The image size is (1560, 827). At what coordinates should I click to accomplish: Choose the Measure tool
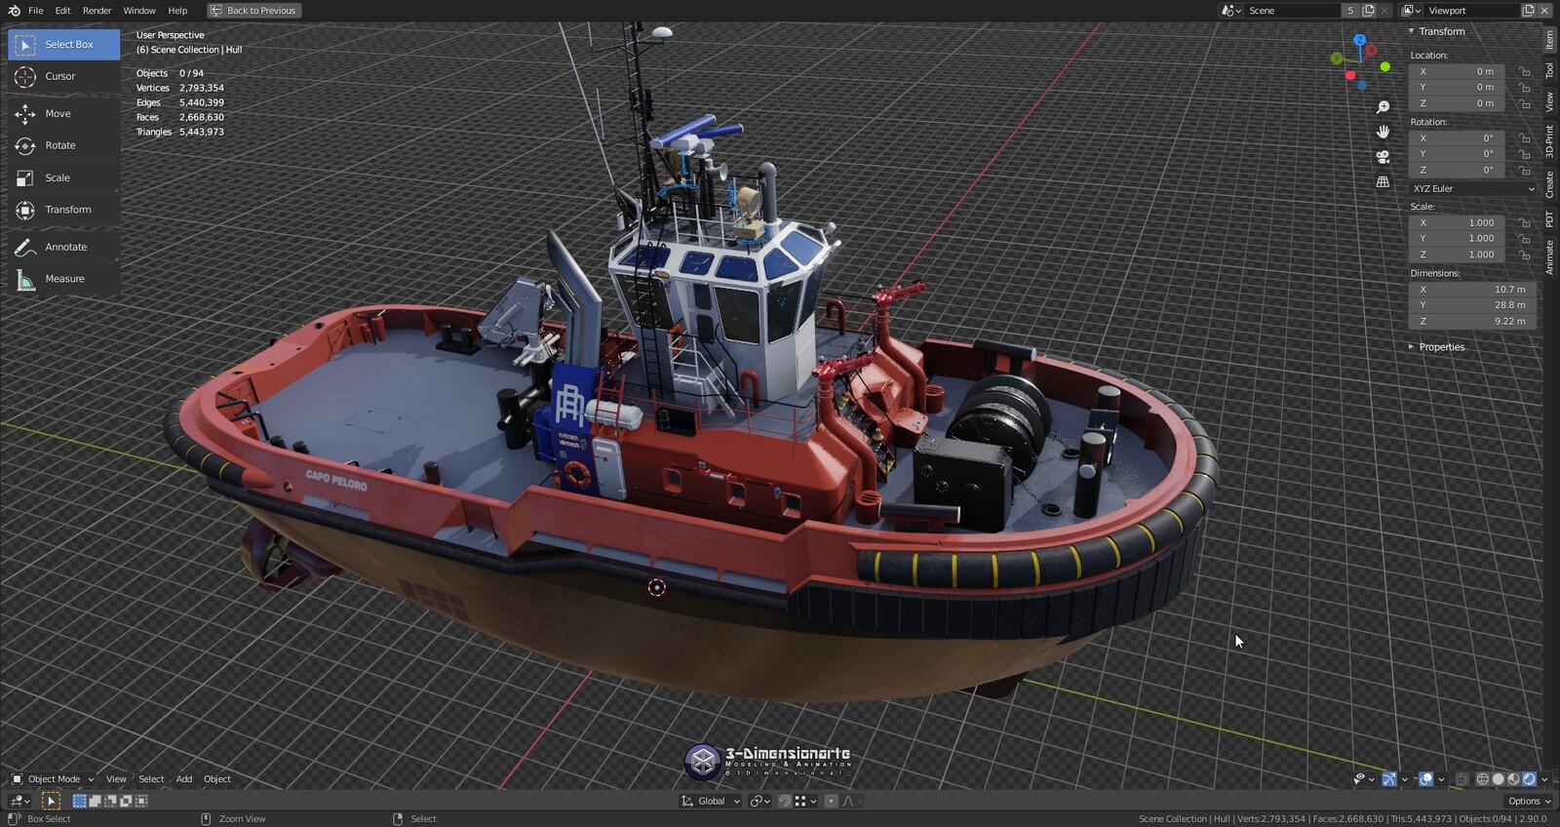coord(64,279)
